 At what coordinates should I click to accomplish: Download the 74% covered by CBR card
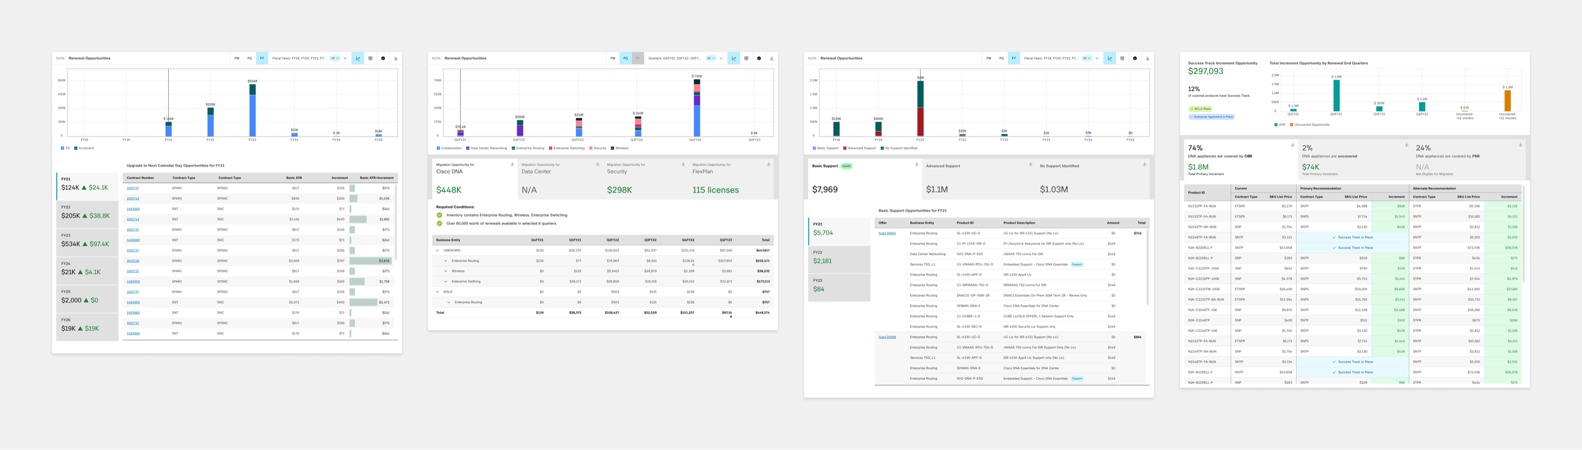pyautogui.click(x=1292, y=145)
